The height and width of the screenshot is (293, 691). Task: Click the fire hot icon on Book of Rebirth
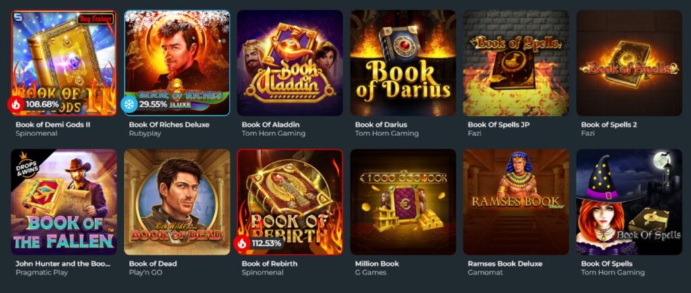(x=242, y=243)
